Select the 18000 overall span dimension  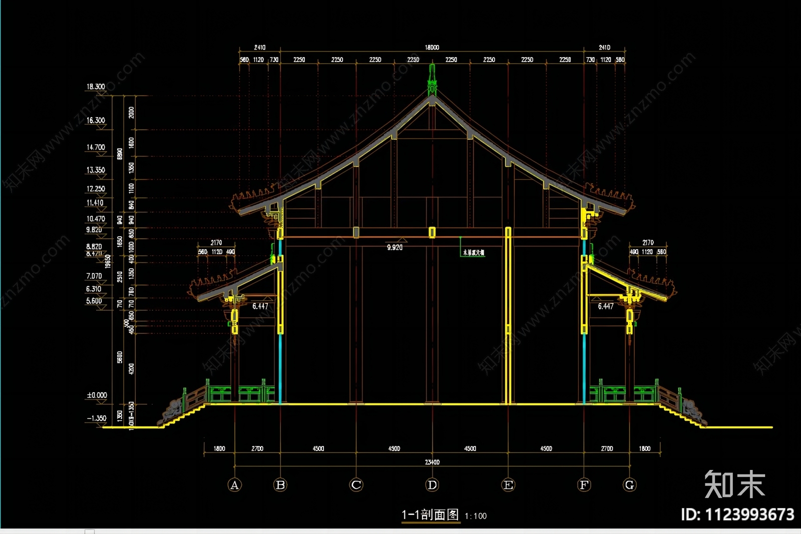click(432, 48)
